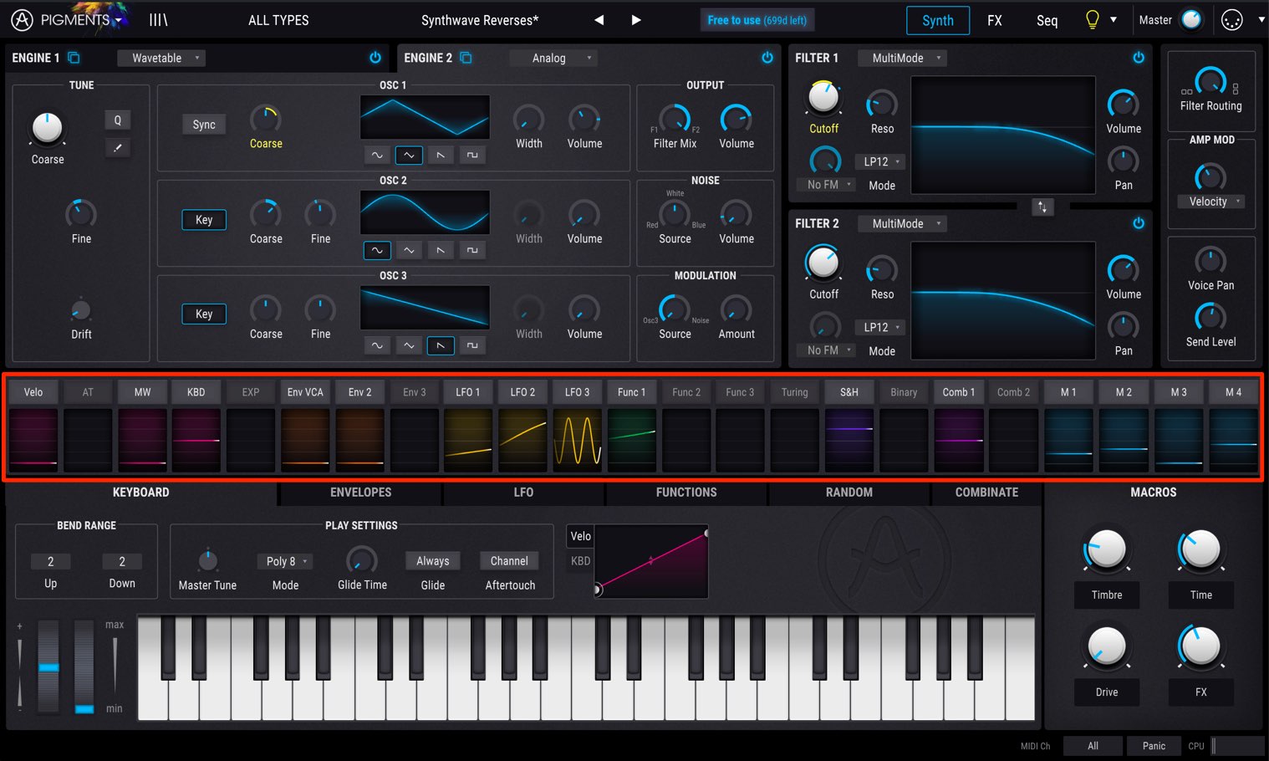1269x761 pixels.
Task: Open the settings gear face icon
Action: [x=1232, y=20]
